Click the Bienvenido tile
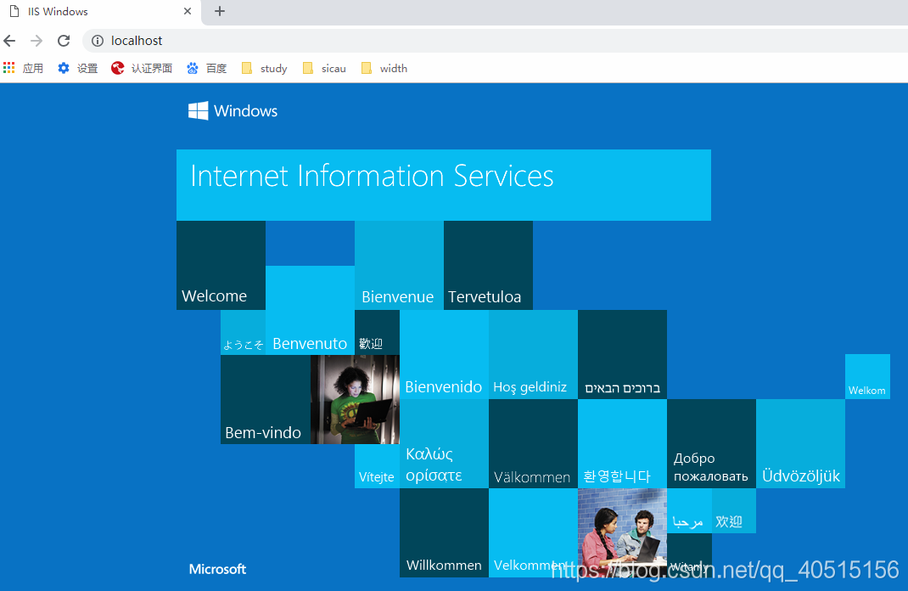Viewport: 908px width, 591px height. coord(444,355)
